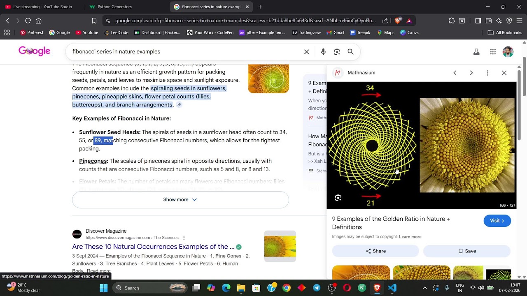This screenshot has height=296, width=527.
Task: Open Brave Leo AI sparkle icon
Action: pyautogui.click(x=499, y=21)
